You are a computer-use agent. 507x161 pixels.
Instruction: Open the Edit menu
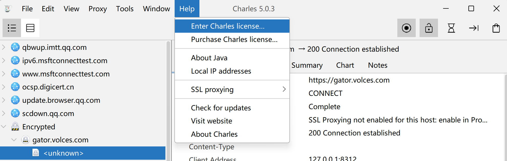48,9
